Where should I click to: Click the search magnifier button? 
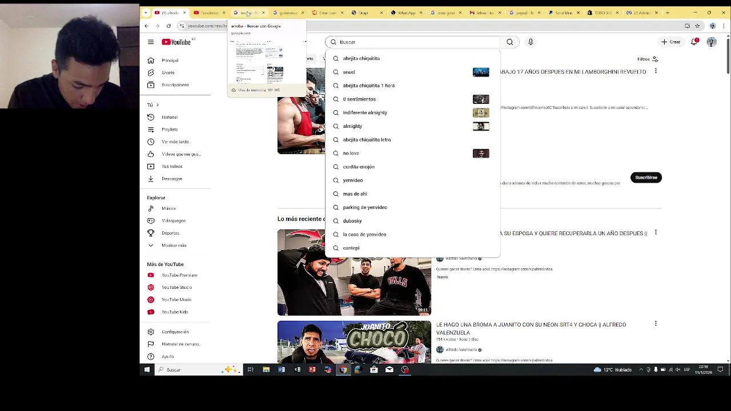tap(510, 42)
